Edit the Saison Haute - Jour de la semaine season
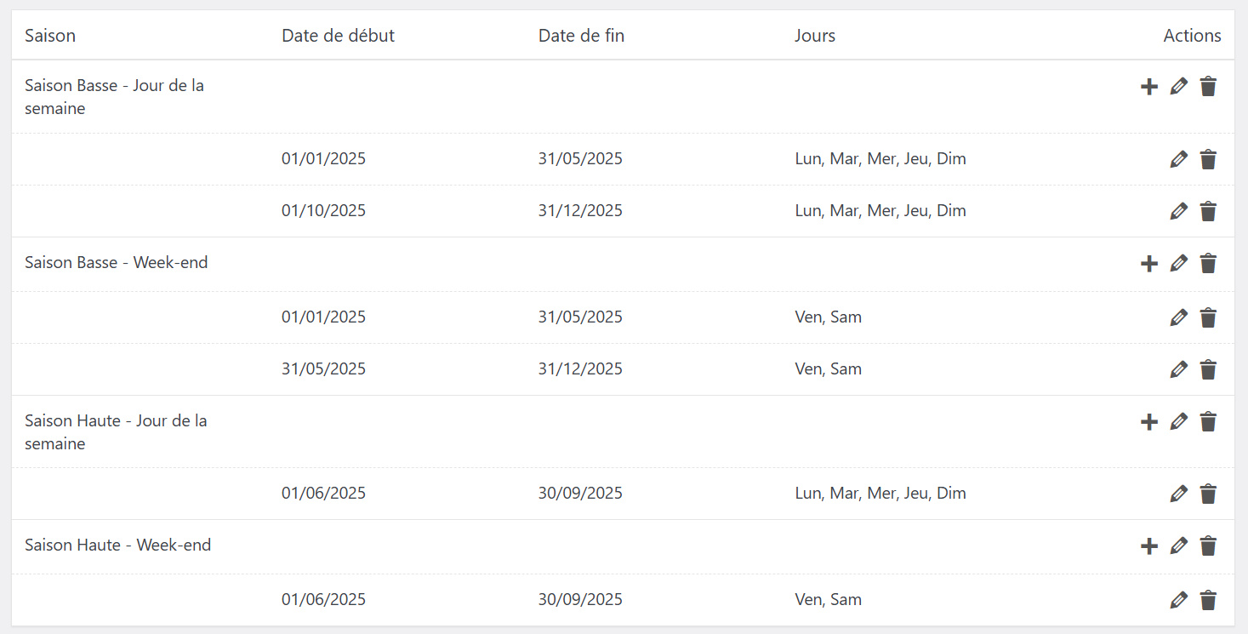This screenshot has height=634, width=1248. (1178, 421)
